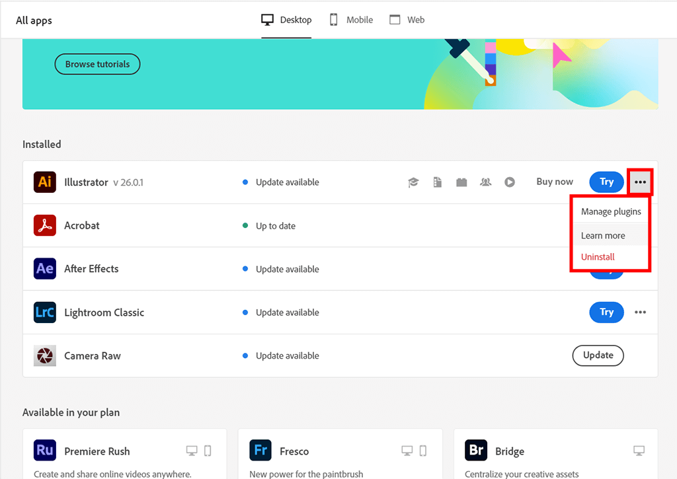Viewport: 677px width, 479px height.
Task: Click the After Effects app name
Action: [91, 268]
